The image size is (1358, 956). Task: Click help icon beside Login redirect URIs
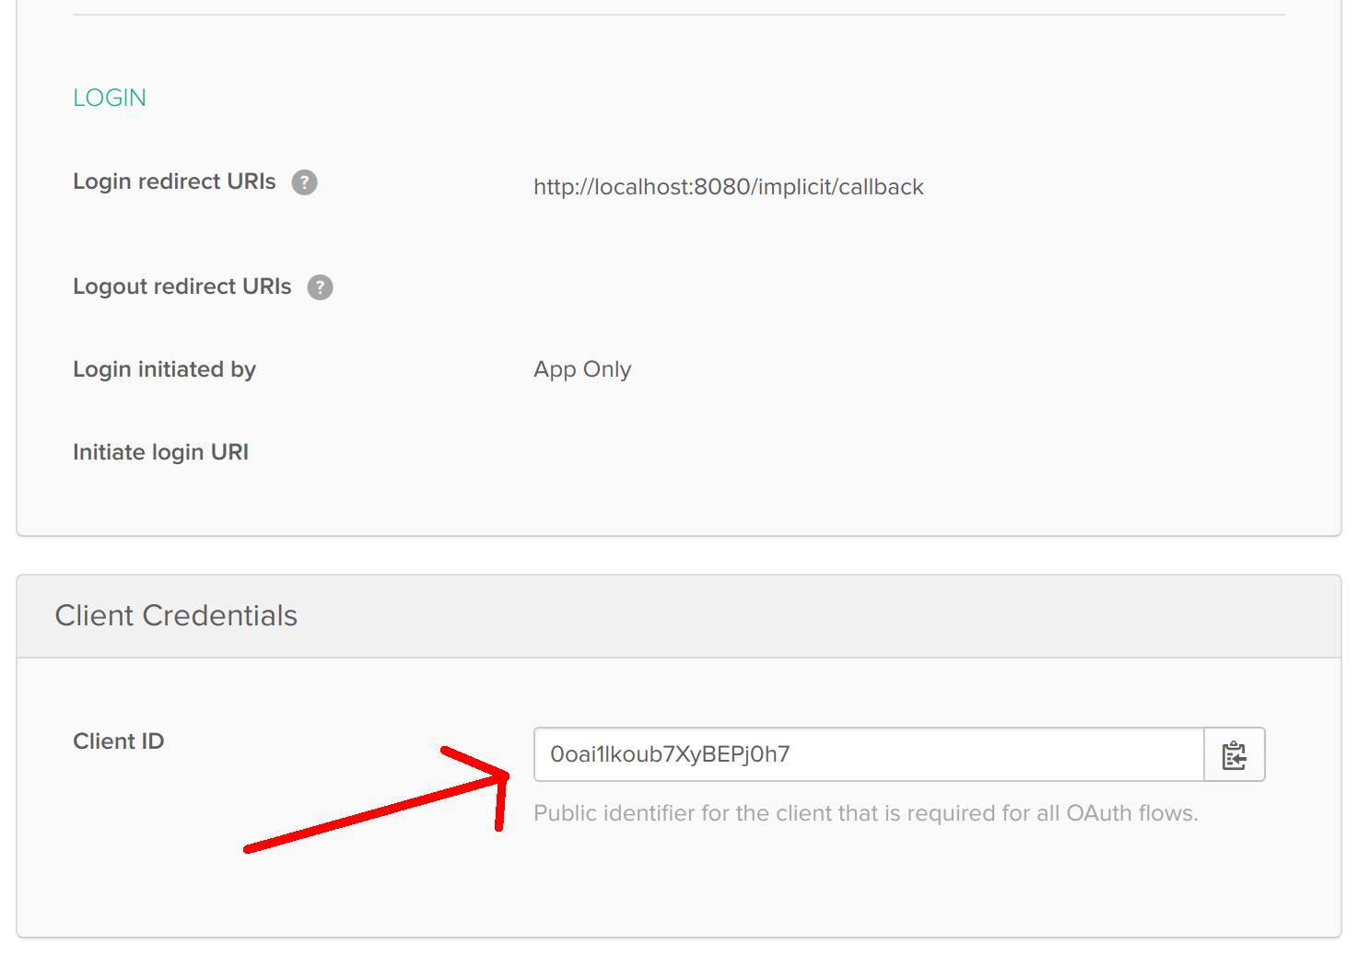click(304, 182)
